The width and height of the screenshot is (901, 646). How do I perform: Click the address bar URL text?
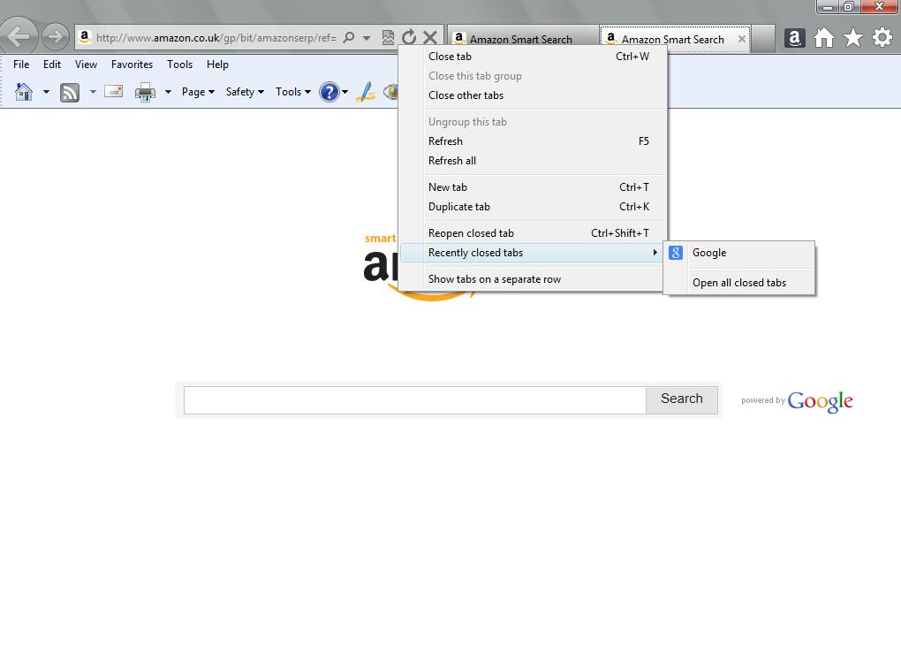[x=216, y=38]
